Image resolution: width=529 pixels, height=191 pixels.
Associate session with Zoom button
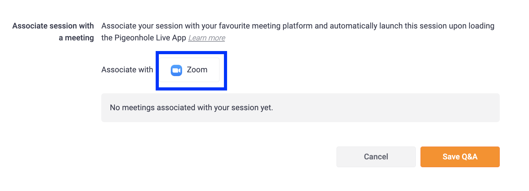pos(189,70)
